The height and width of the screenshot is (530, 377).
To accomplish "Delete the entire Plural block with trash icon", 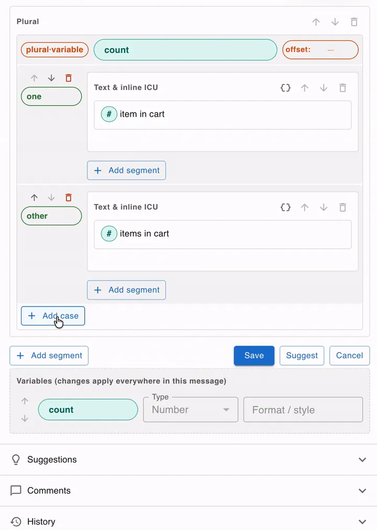I will [x=354, y=22].
